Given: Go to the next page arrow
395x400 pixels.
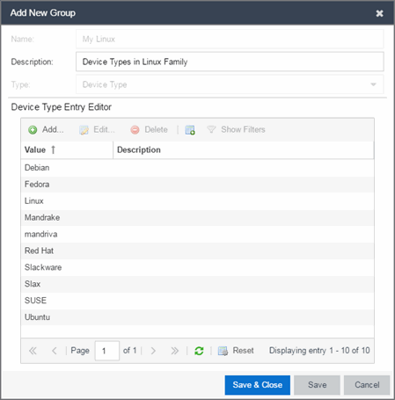Looking at the screenshot, I should (x=153, y=351).
